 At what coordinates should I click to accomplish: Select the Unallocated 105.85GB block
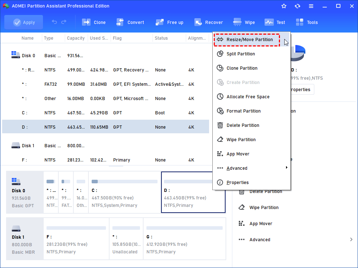126,239
